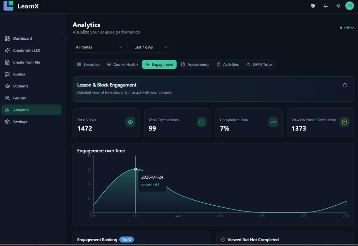The height and width of the screenshot is (246, 358).
Task: Click the Create from file document icon
Action: (x=7, y=62)
